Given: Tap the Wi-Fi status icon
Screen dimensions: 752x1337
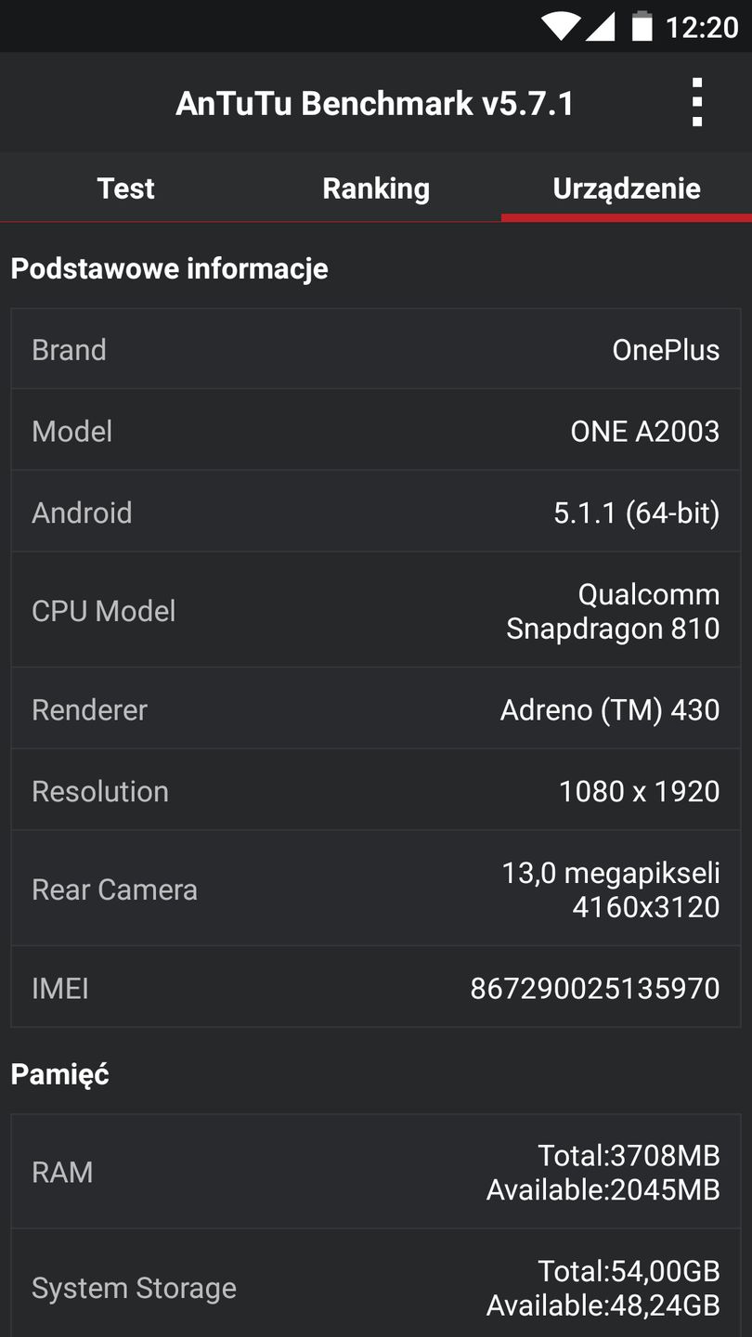Looking at the screenshot, I should [562, 26].
